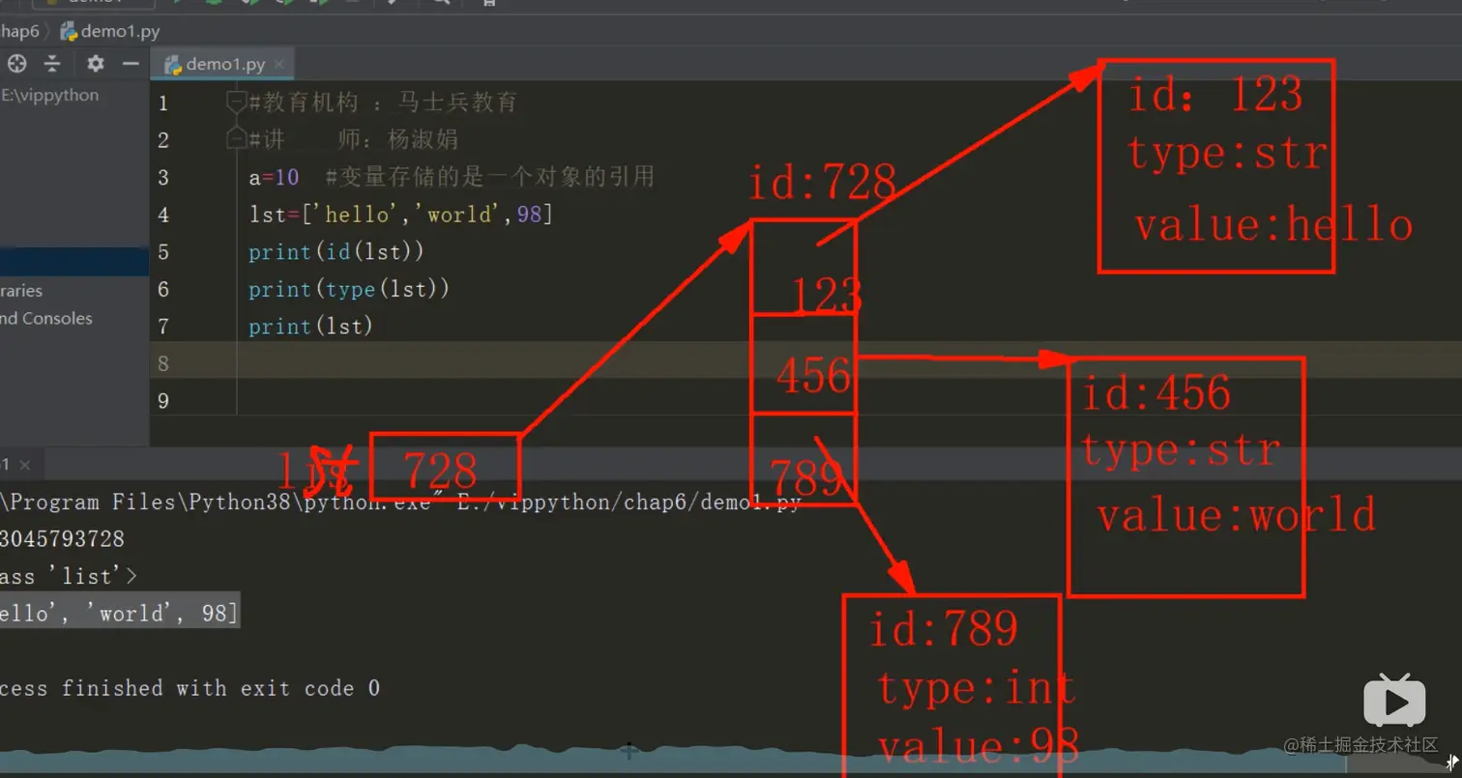
Task: Open project panel gear settings
Action: coord(95,64)
